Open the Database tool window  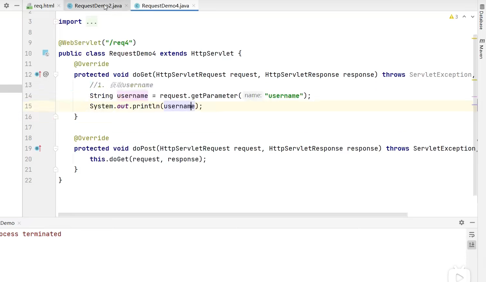coord(482,17)
